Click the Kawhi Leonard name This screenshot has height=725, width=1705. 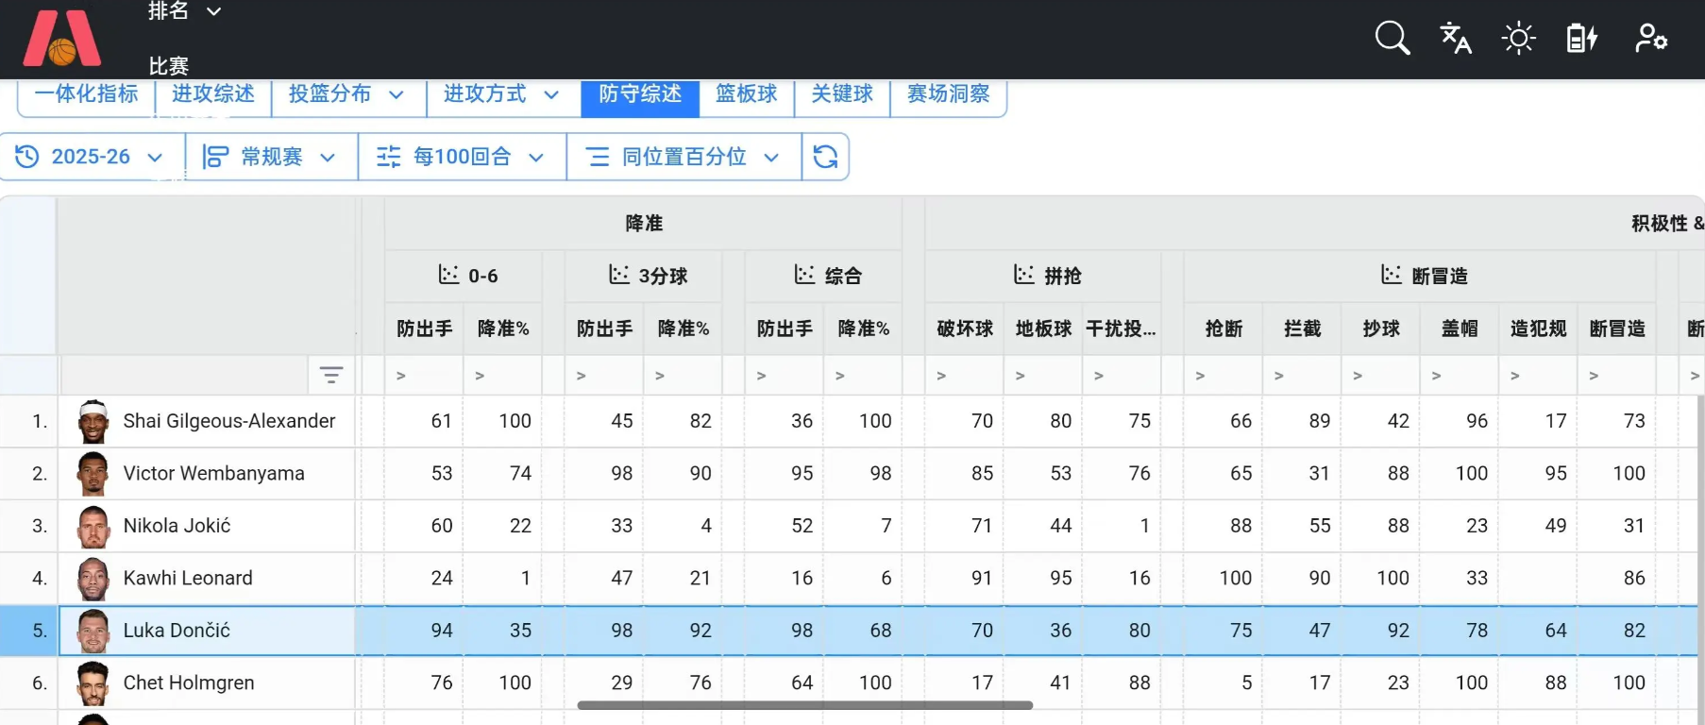188,579
